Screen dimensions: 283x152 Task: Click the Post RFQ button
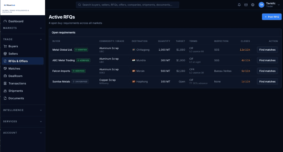tap(272, 17)
